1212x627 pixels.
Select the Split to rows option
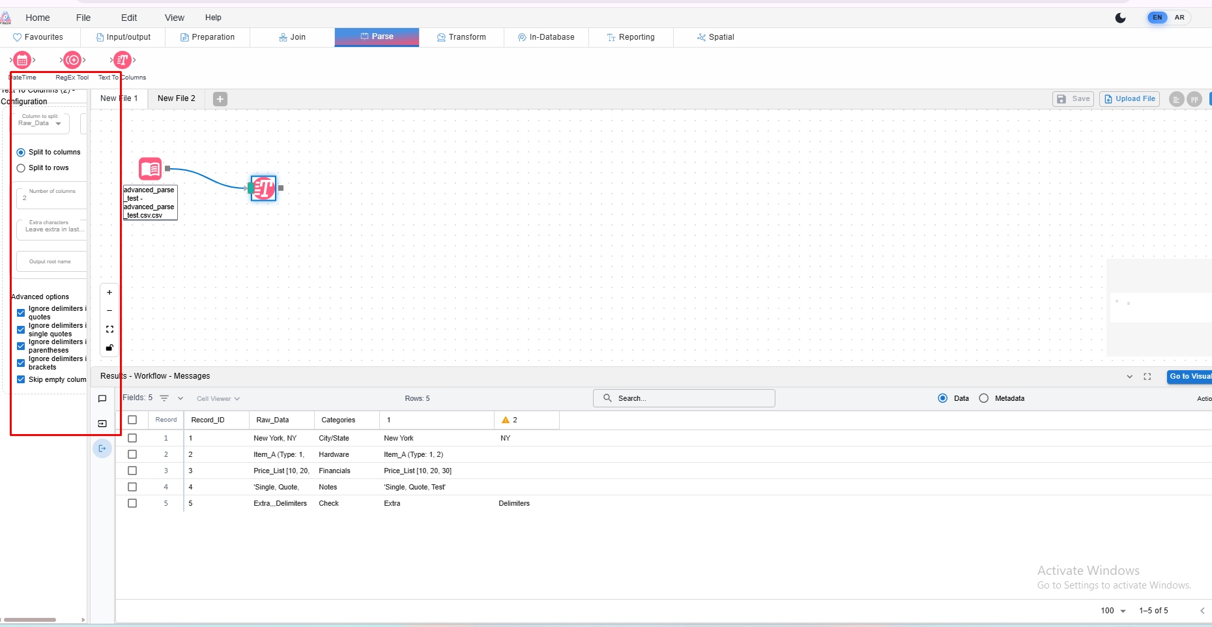pyautogui.click(x=21, y=168)
